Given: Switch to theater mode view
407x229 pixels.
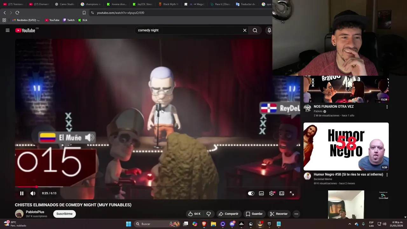Looking at the screenshot, I should [x=282, y=193].
